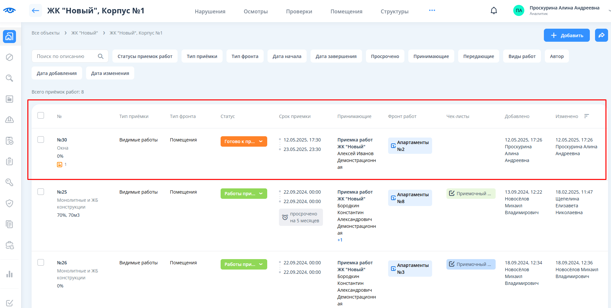Click the back arrow button
This screenshot has height=308, width=611.
point(36,10)
